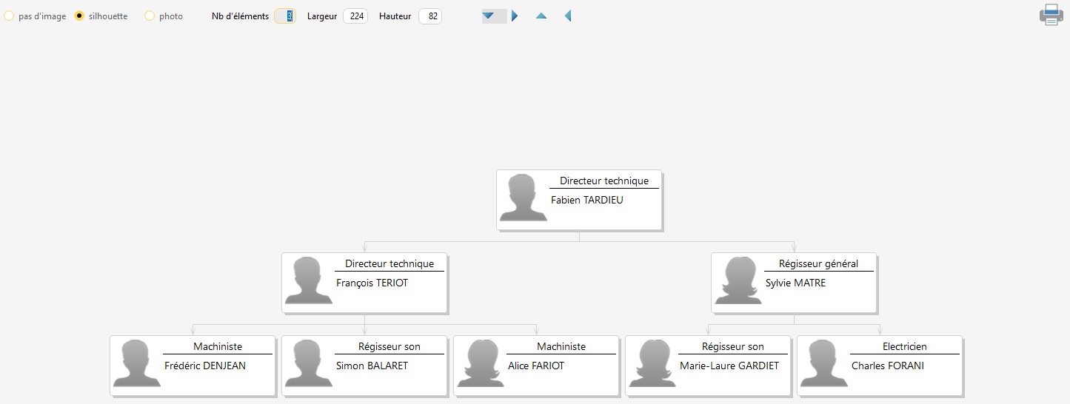Viewport: 1070px width, 404px height.
Task: Click the right-pointing arrow orientation icon
Action: 515,16
